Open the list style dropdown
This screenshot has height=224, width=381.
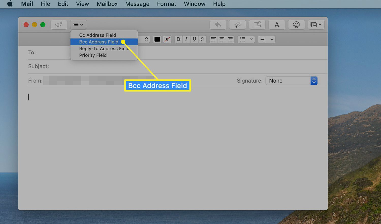pyautogui.click(x=246, y=39)
